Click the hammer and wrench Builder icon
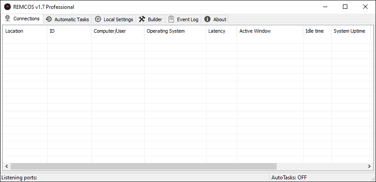The image size is (376, 182). tap(142, 19)
